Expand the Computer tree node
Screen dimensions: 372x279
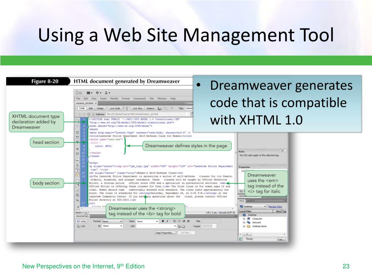[244, 219]
